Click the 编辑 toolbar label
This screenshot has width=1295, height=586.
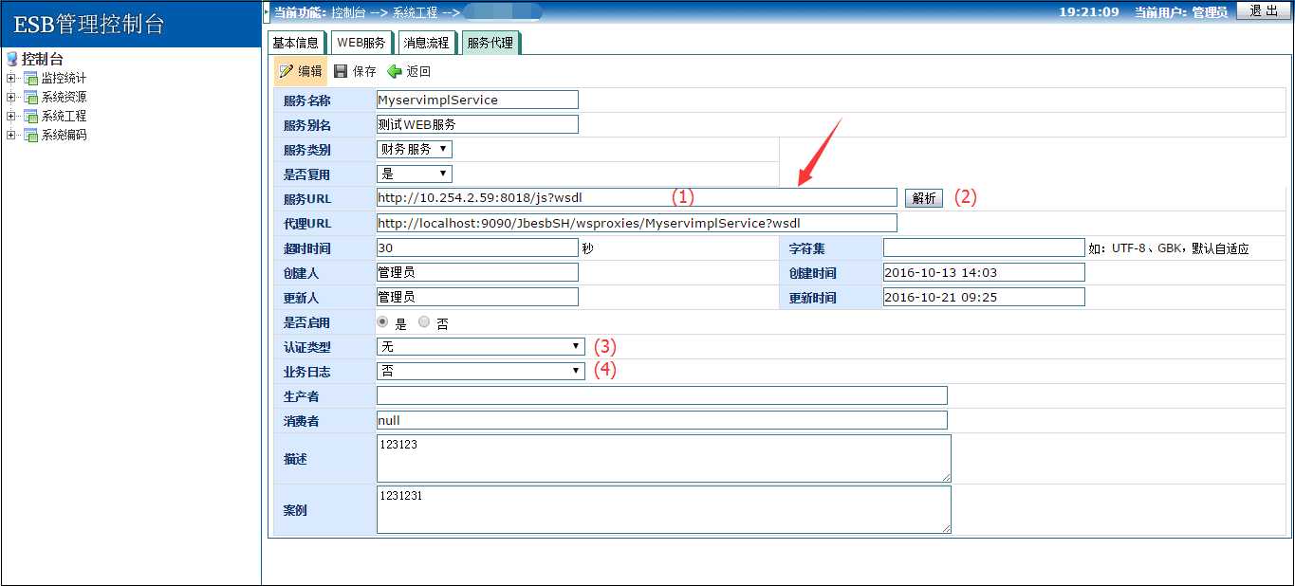[310, 71]
